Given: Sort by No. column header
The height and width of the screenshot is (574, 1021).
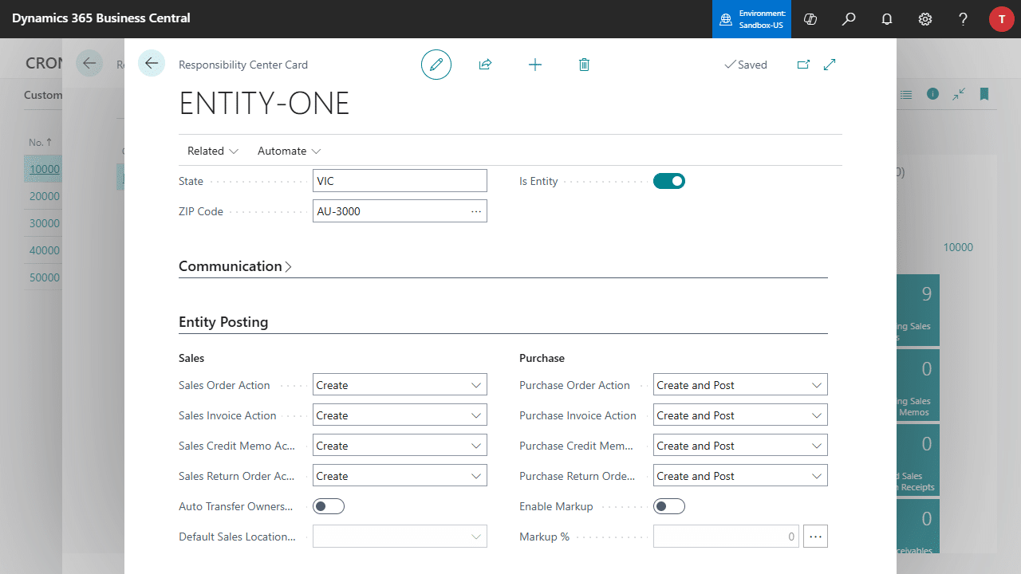Looking at the screenshot, I should tap(40, 143).
